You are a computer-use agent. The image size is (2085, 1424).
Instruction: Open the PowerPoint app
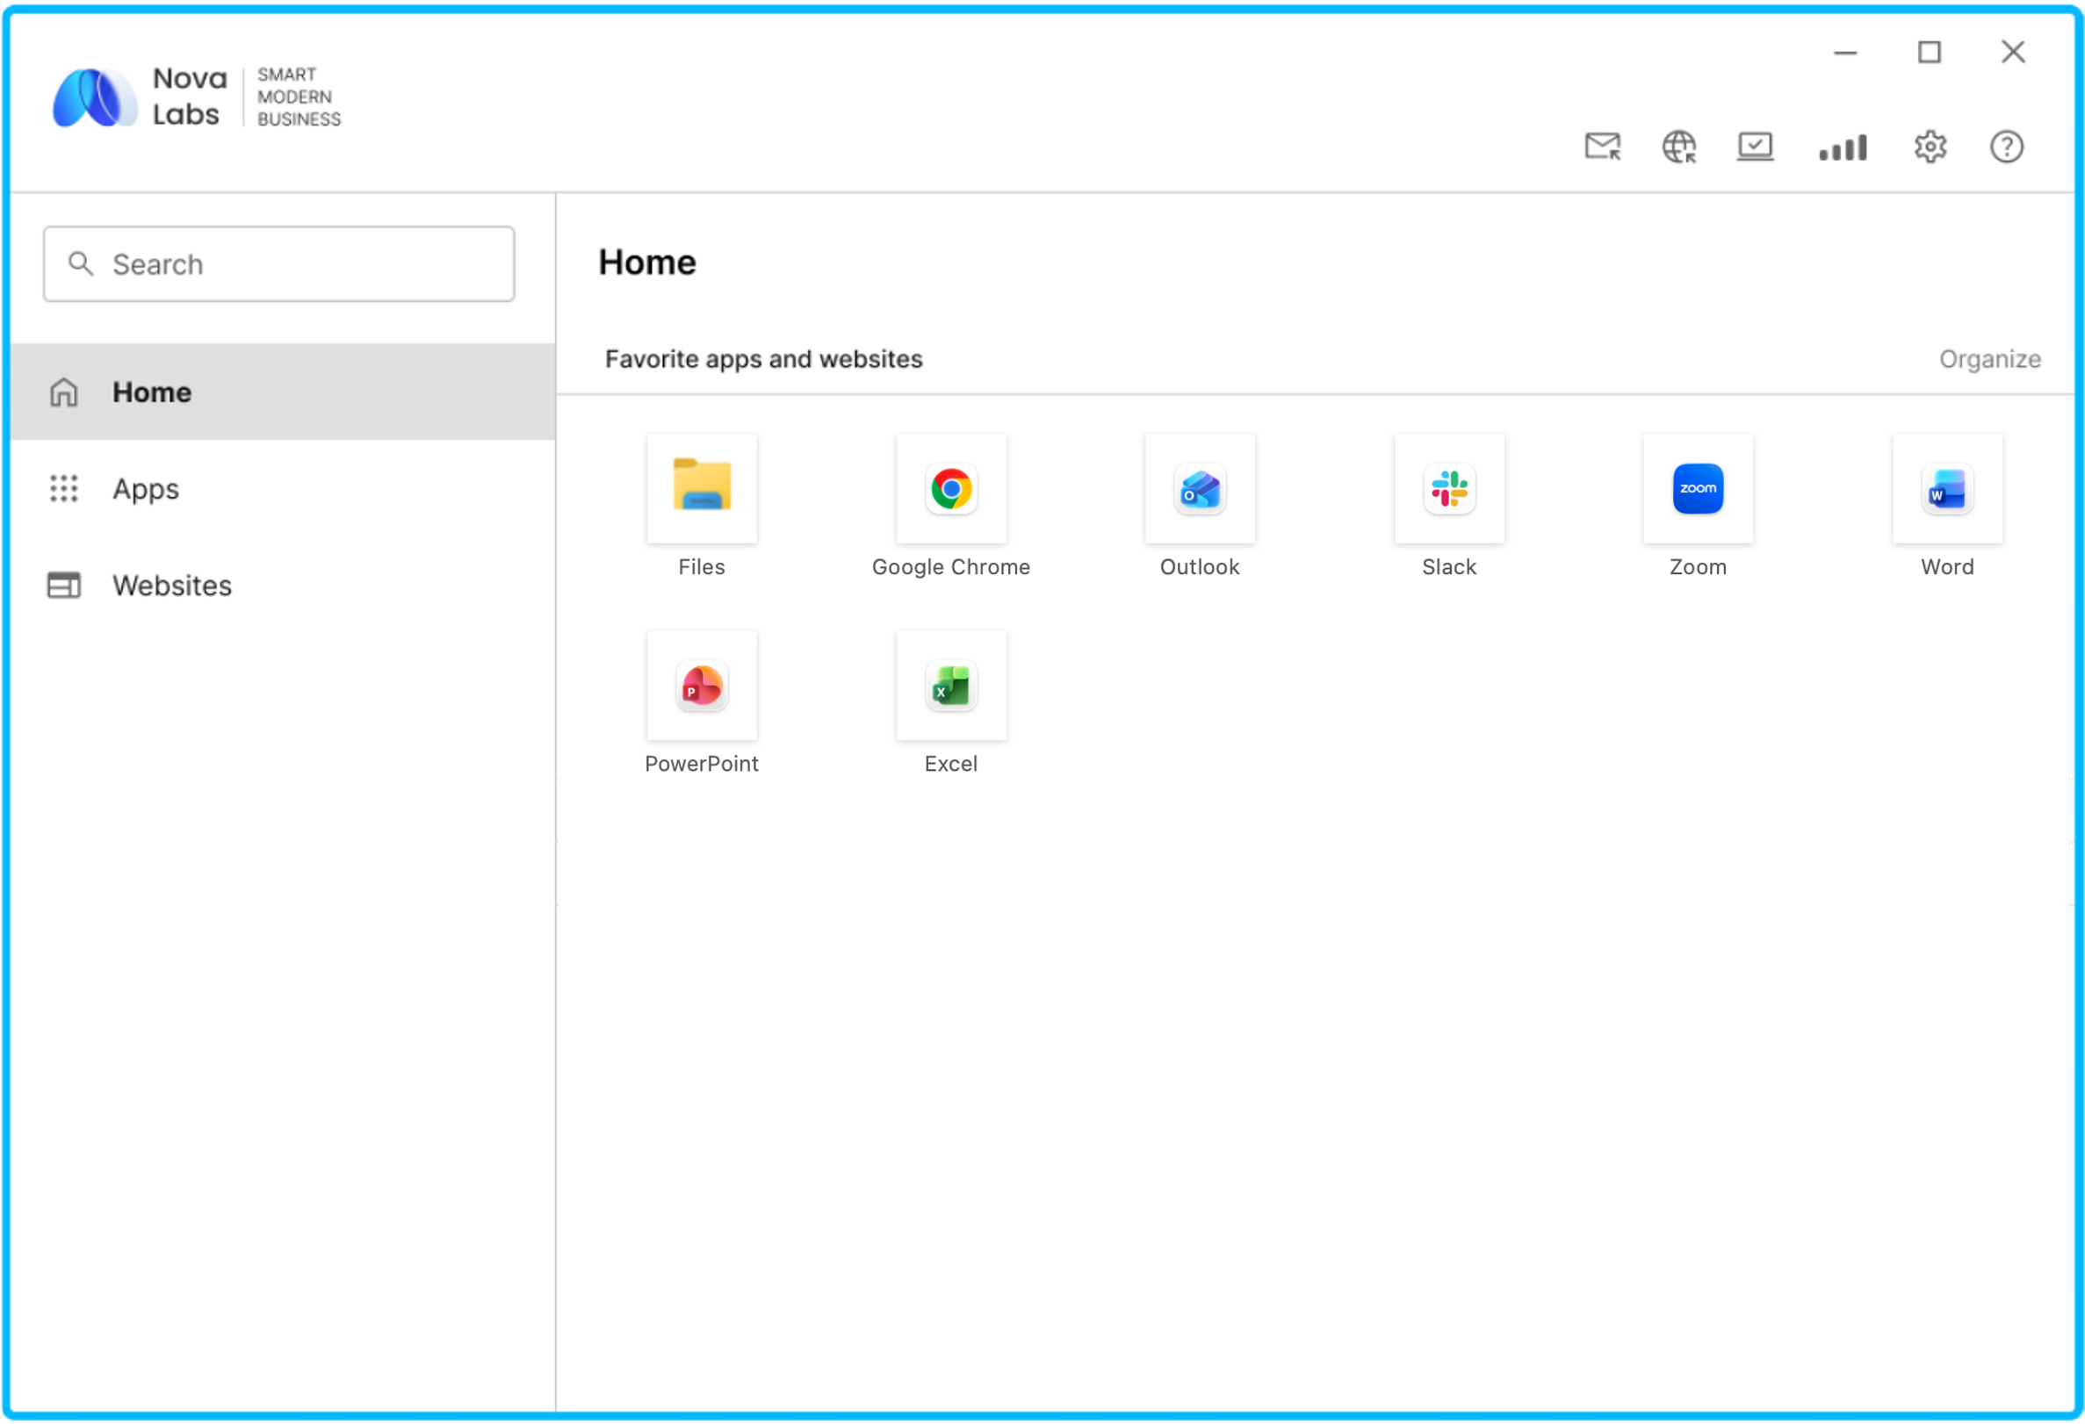(702, 686)
